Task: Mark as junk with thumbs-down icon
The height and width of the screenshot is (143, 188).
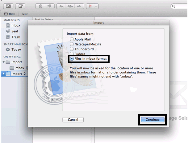Action: (x=49, y=6)
